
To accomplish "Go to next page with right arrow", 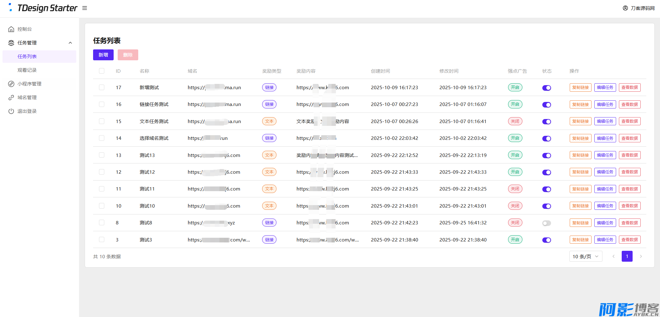I will pyautogui.click(x=641, y=256).
